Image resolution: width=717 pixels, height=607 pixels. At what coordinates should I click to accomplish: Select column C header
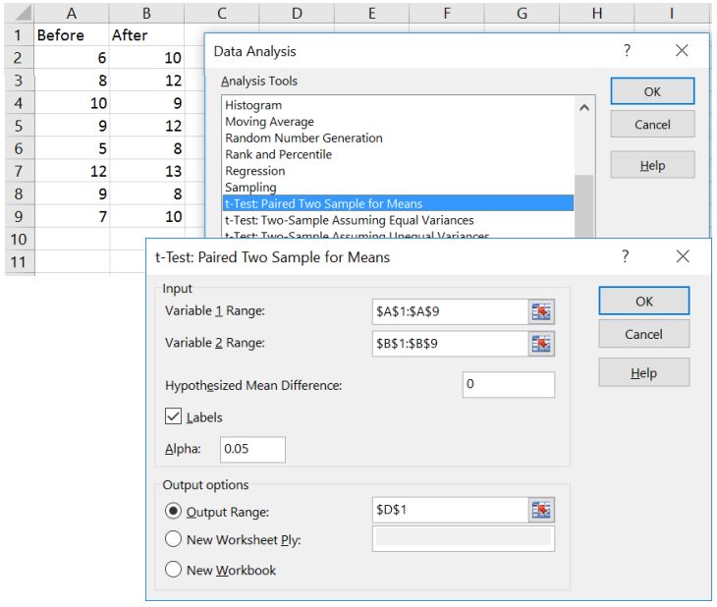tap(222, 14)
